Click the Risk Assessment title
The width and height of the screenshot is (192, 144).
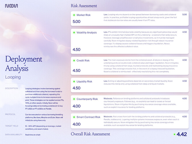point(84,6)
